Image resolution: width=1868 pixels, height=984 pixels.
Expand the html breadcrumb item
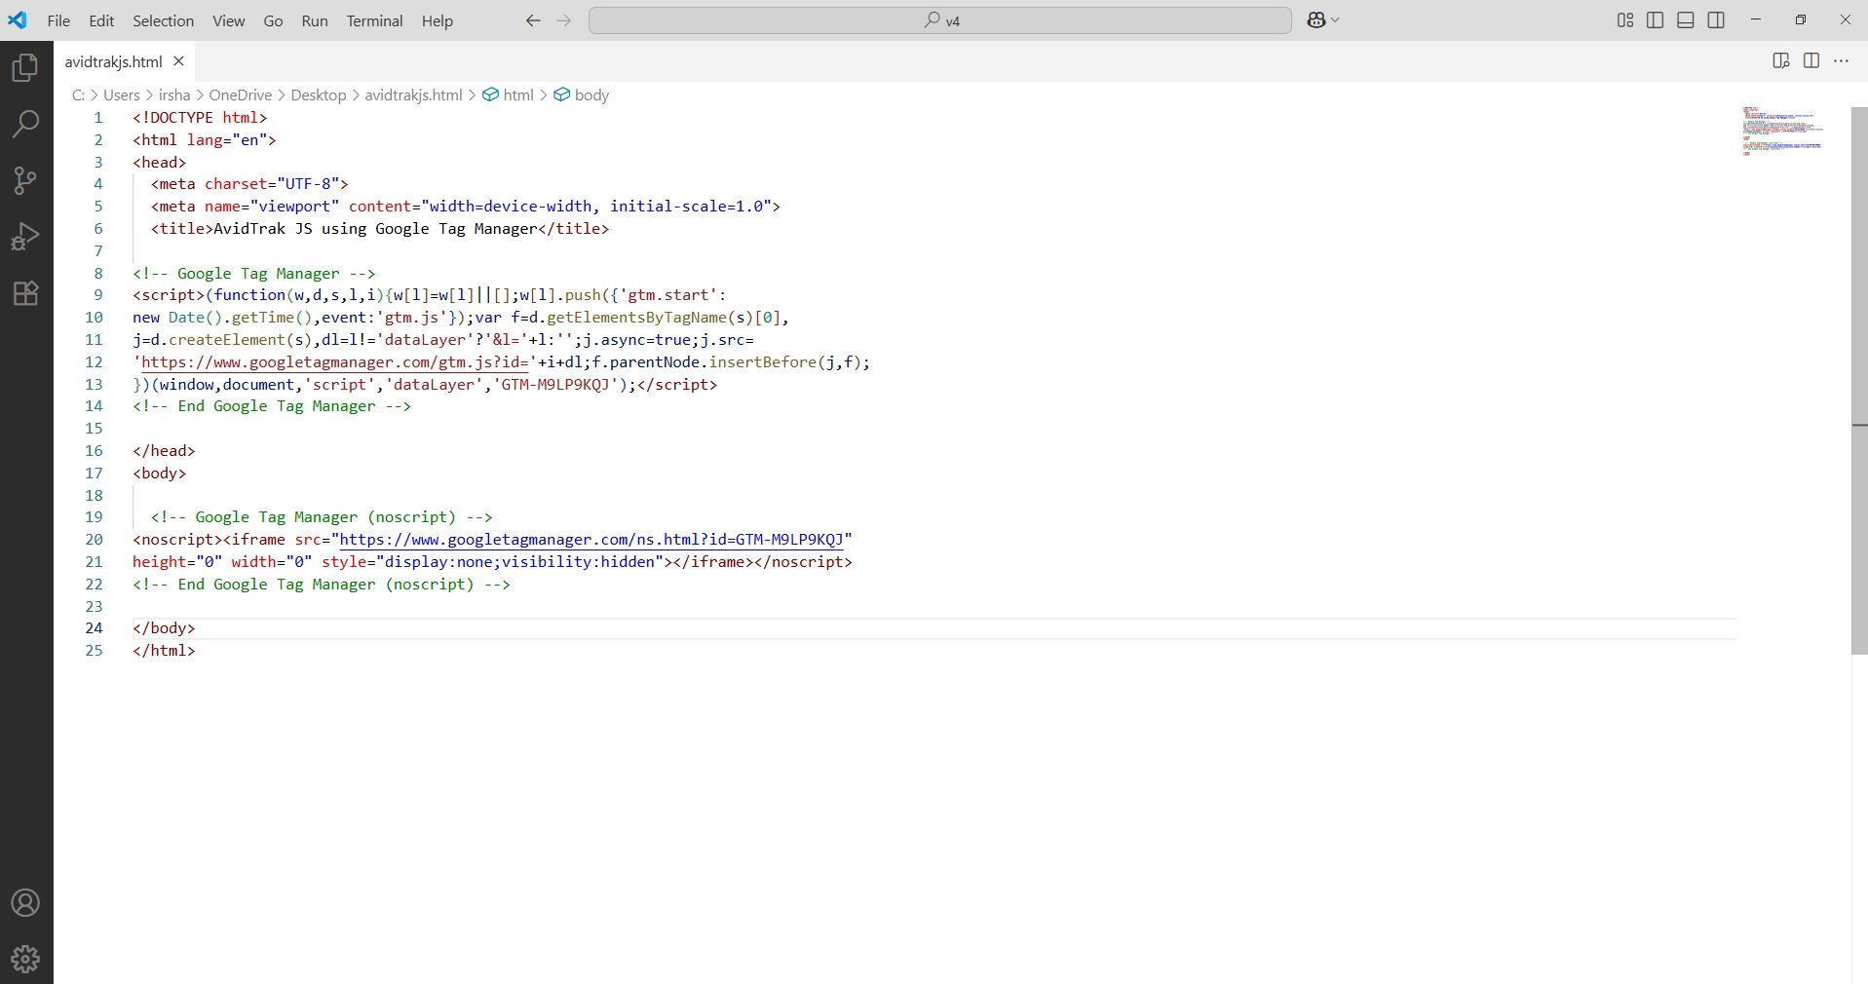tap(517, 95)
